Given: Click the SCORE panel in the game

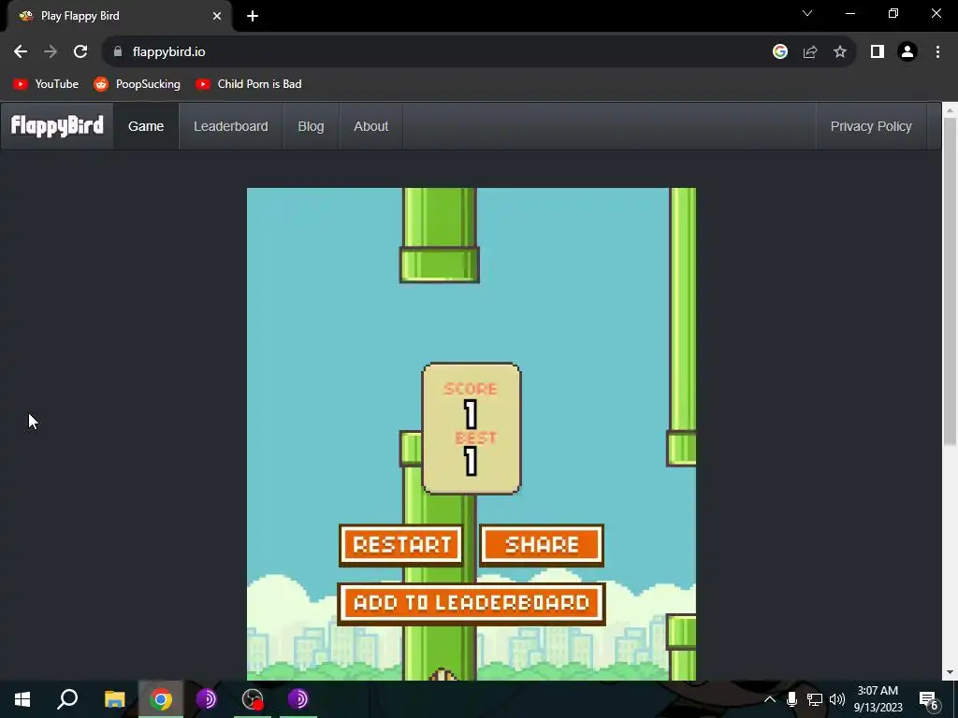Looking at the screenshot, I should (472, 428).
